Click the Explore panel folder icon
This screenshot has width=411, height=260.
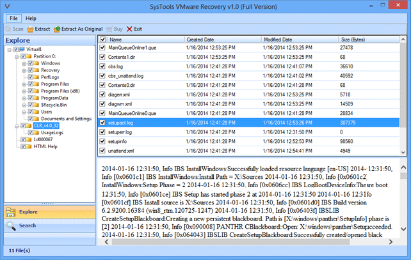11,212
